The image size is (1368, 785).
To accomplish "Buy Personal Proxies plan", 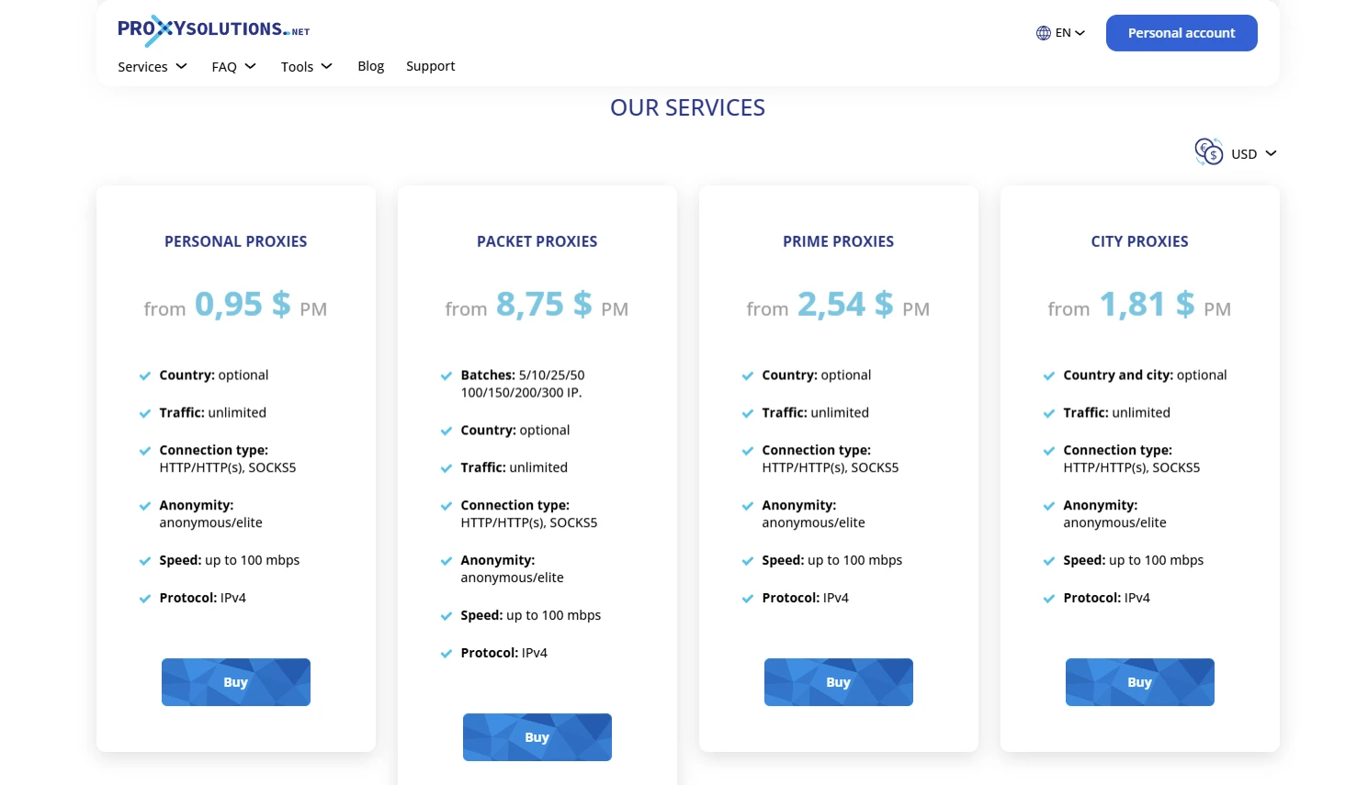I will (x=236, y=682).
